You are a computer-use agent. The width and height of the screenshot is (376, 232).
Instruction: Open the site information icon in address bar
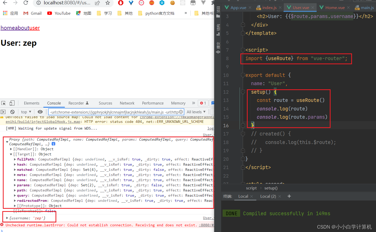[38, 3]
